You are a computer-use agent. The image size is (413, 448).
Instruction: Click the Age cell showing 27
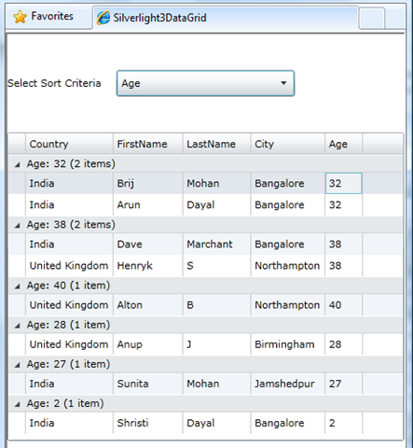click(x=344, y=384)
